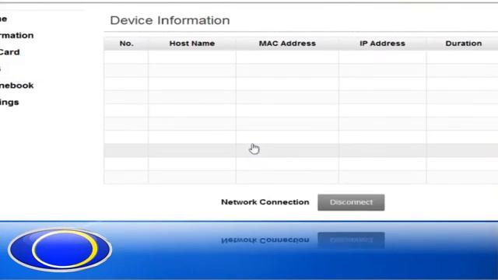The height and width of the screenshot is (280, 498).
Task: Open the sidebar item ending in 'nebook'
Action: pyautogui.click(x=16, y=86)
